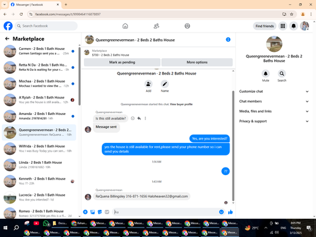Open Romeo conversation

click(x=39, y=213)
